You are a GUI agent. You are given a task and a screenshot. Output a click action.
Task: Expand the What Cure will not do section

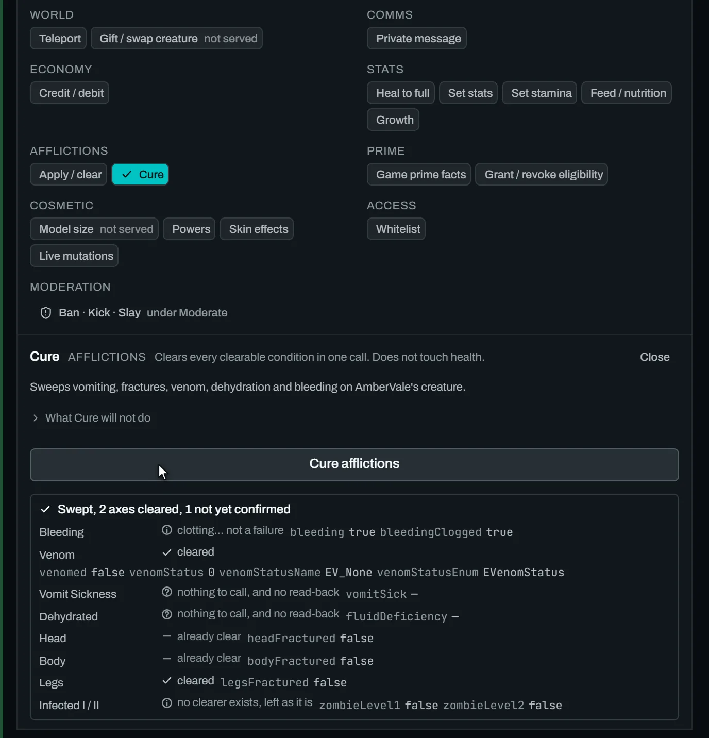[92, 418]
